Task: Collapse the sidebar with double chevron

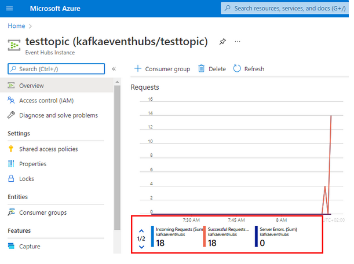Action: [x=114, y=69]
